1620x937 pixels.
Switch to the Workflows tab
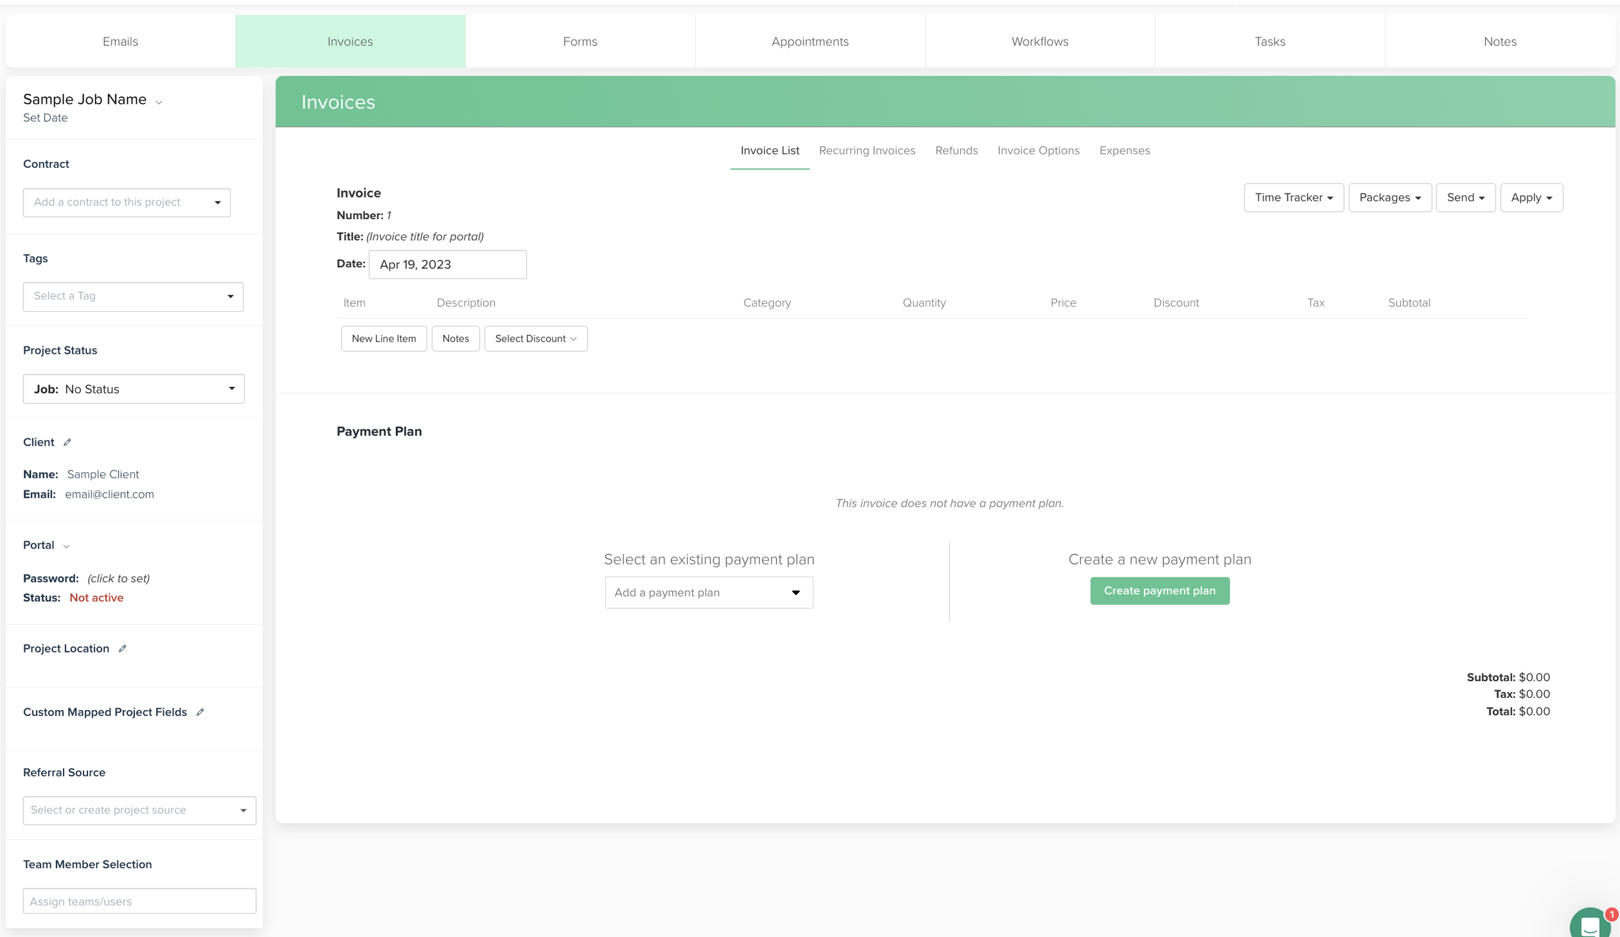[1039, 41]
